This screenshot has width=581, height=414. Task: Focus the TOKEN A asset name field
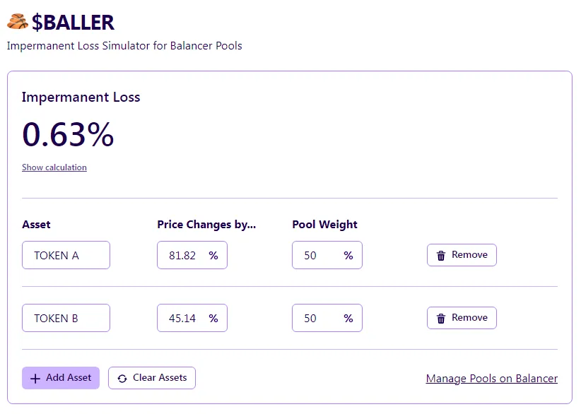66,255
